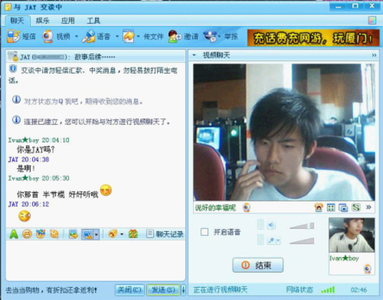Image resolution: width=383 pixels, height=300 pixels.
Task: Toggle the speaker mute icon
Action: pos(271,225)
